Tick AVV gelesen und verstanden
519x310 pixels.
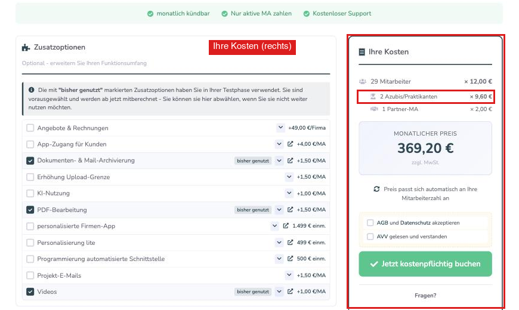tap(370, 237)
